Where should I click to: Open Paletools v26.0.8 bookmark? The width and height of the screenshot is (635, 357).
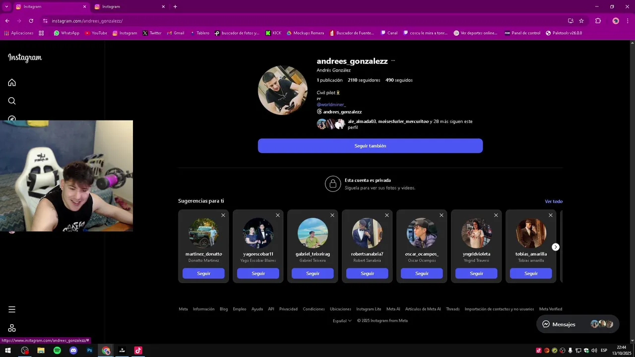(x=564, y=33)
